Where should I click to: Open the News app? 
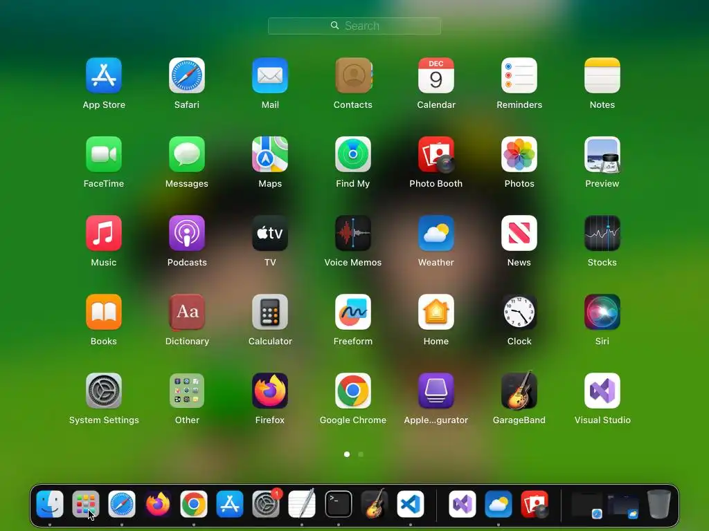519,233
